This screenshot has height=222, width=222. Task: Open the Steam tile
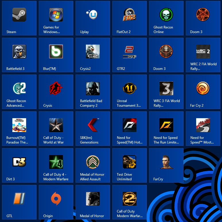click(x=19, y=18)
